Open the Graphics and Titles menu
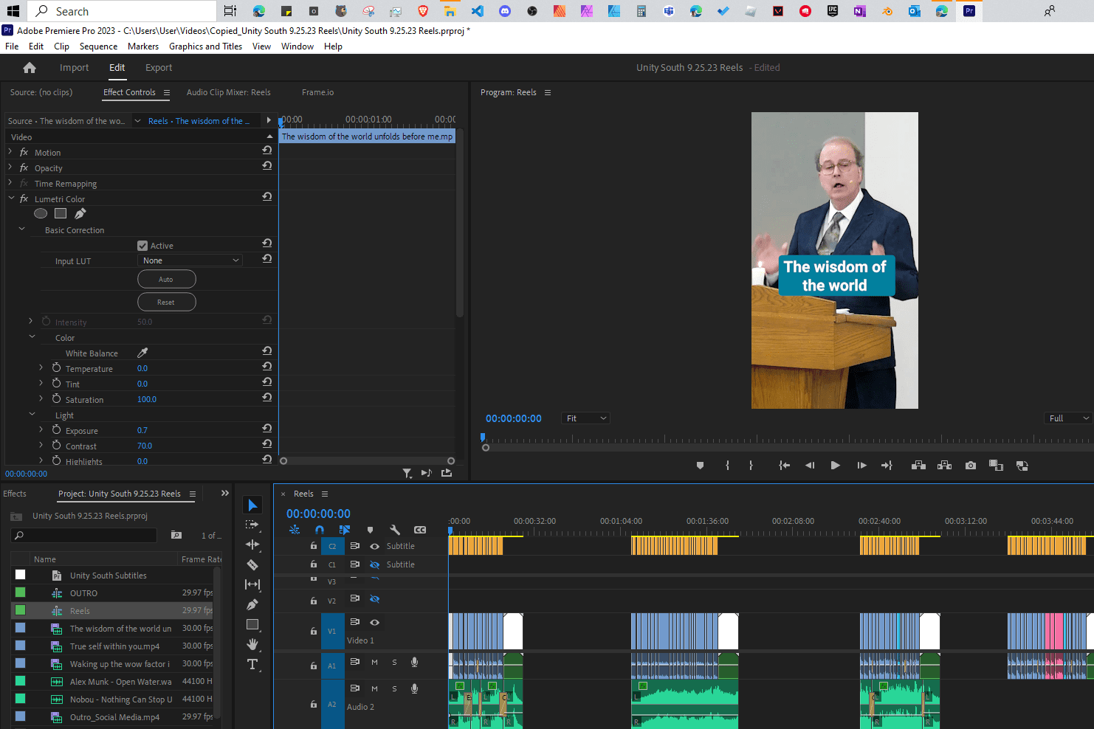The width and height of the screenshot is (1094, 729). 205,46
